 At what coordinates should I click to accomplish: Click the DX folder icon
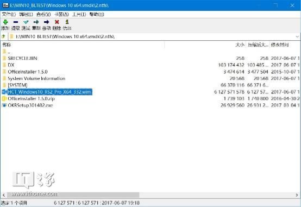click(x=4, y=65)
